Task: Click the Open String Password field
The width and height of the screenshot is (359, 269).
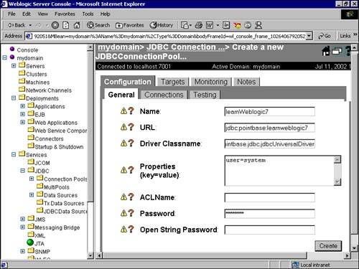Action: [269, 230]
